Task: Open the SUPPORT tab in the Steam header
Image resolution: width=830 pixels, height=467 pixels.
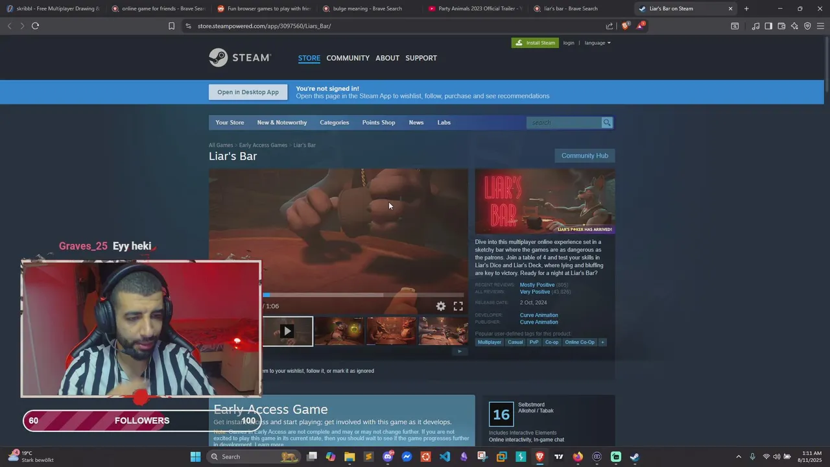Action: coord(421,58)
